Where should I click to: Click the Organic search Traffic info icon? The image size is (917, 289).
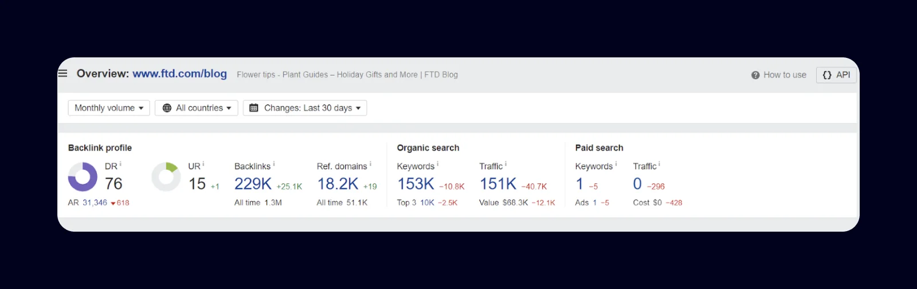click(505, 164)
